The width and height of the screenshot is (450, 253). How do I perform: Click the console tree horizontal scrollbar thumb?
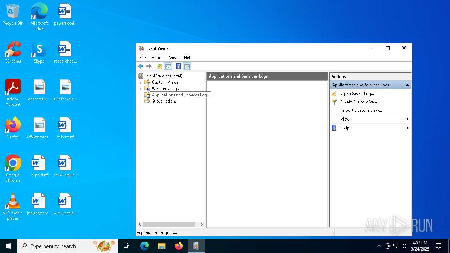point(169,224)
